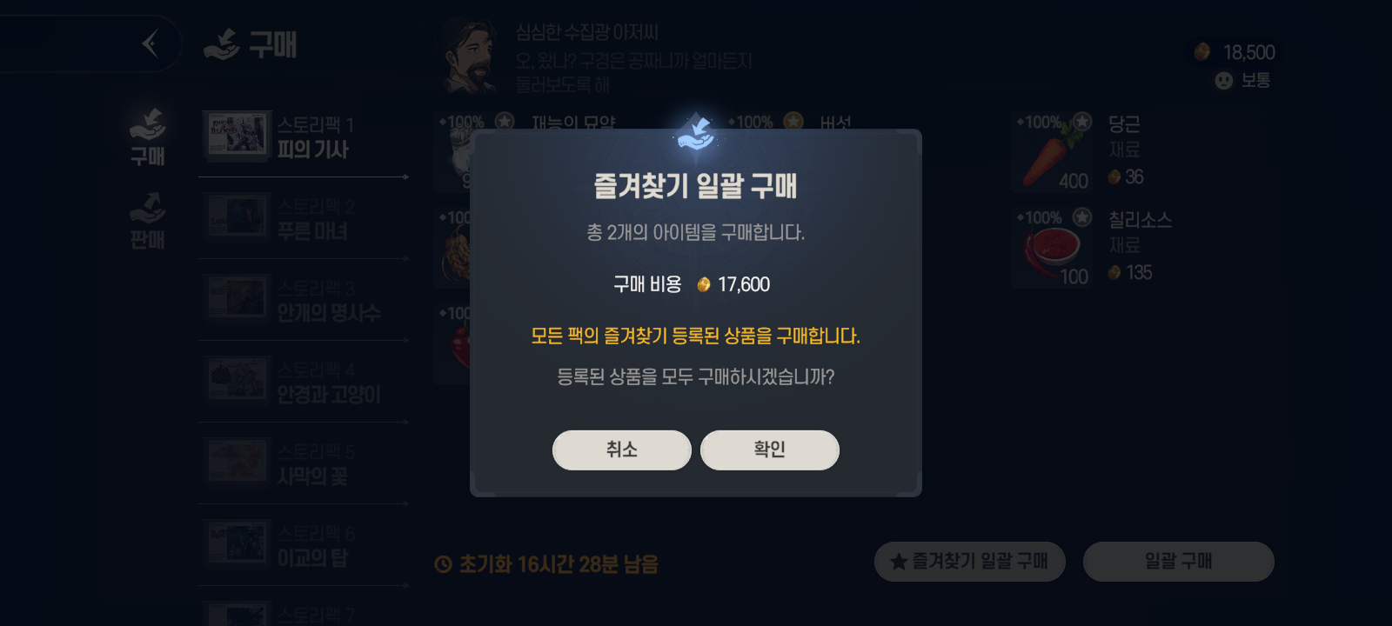The width and height of the screenshot is (1392, 626).
Task: Click the gold coin currency icon
Action: (1202, 52)
